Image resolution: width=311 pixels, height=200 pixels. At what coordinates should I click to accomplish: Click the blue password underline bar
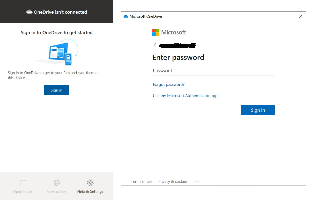click(x=213, y=75)
